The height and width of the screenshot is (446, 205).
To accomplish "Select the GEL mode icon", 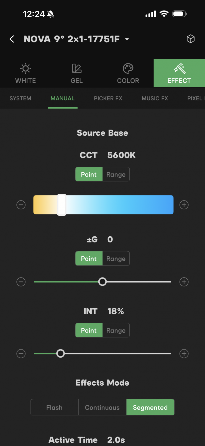I will [x=77, y=68].
